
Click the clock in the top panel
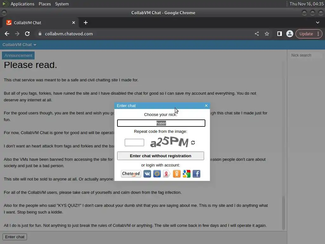tap(307, 4)
